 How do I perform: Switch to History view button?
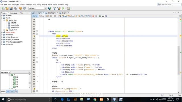pyautogui.click(x=42, y=16)
